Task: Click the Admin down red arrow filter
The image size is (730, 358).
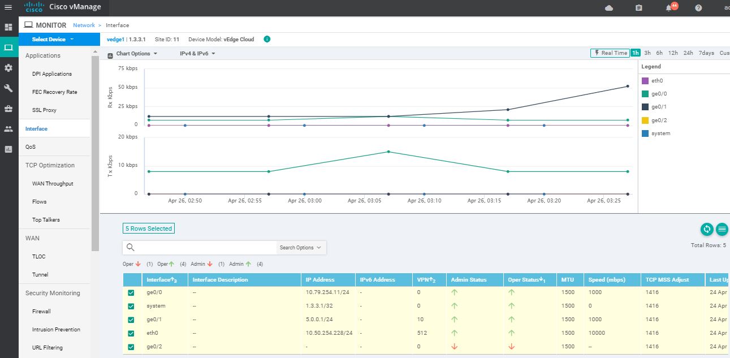Action: pyautogui.click(x=210, y=264)
